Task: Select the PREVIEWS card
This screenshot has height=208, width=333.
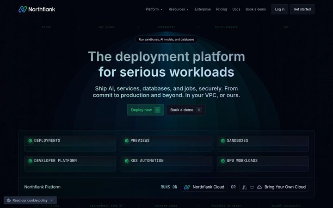Action: pos(166,143)
